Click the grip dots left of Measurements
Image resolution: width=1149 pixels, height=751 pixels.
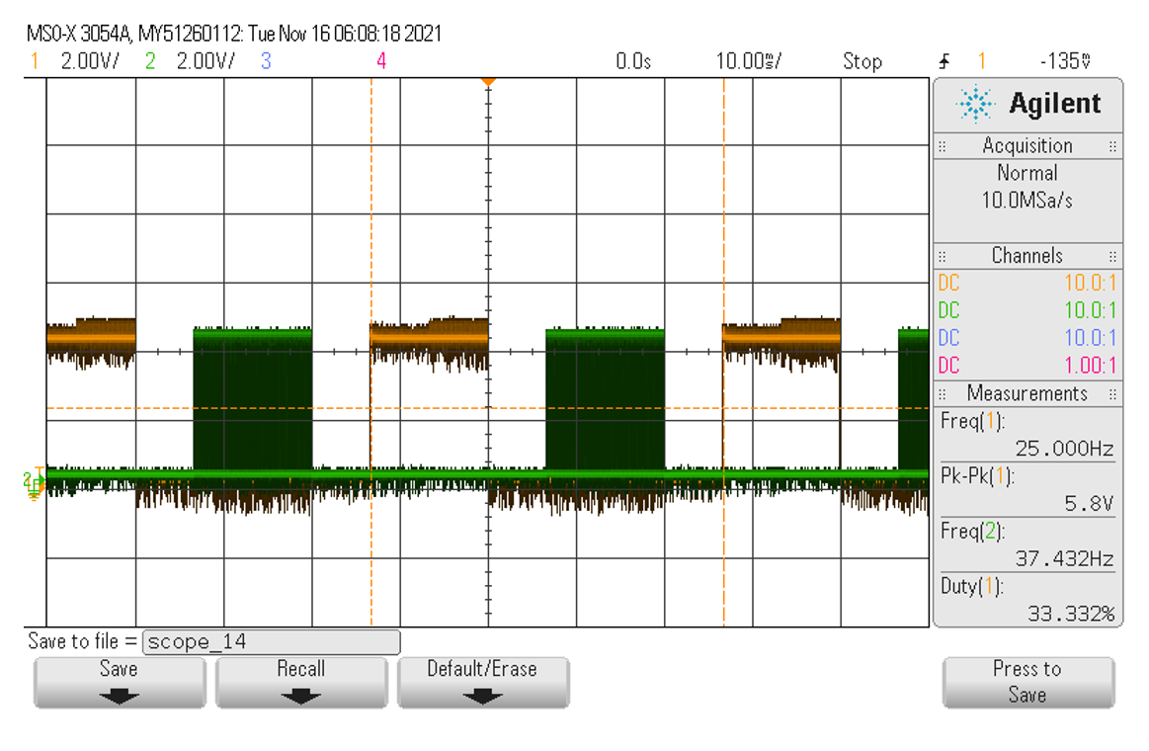point(942,393)
